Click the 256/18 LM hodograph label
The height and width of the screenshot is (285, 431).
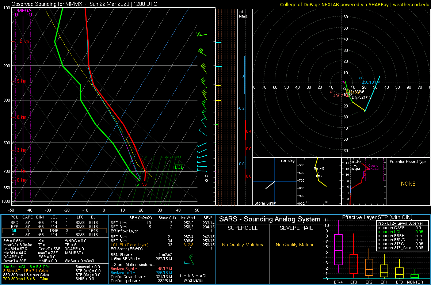click(x=371, y=82)
